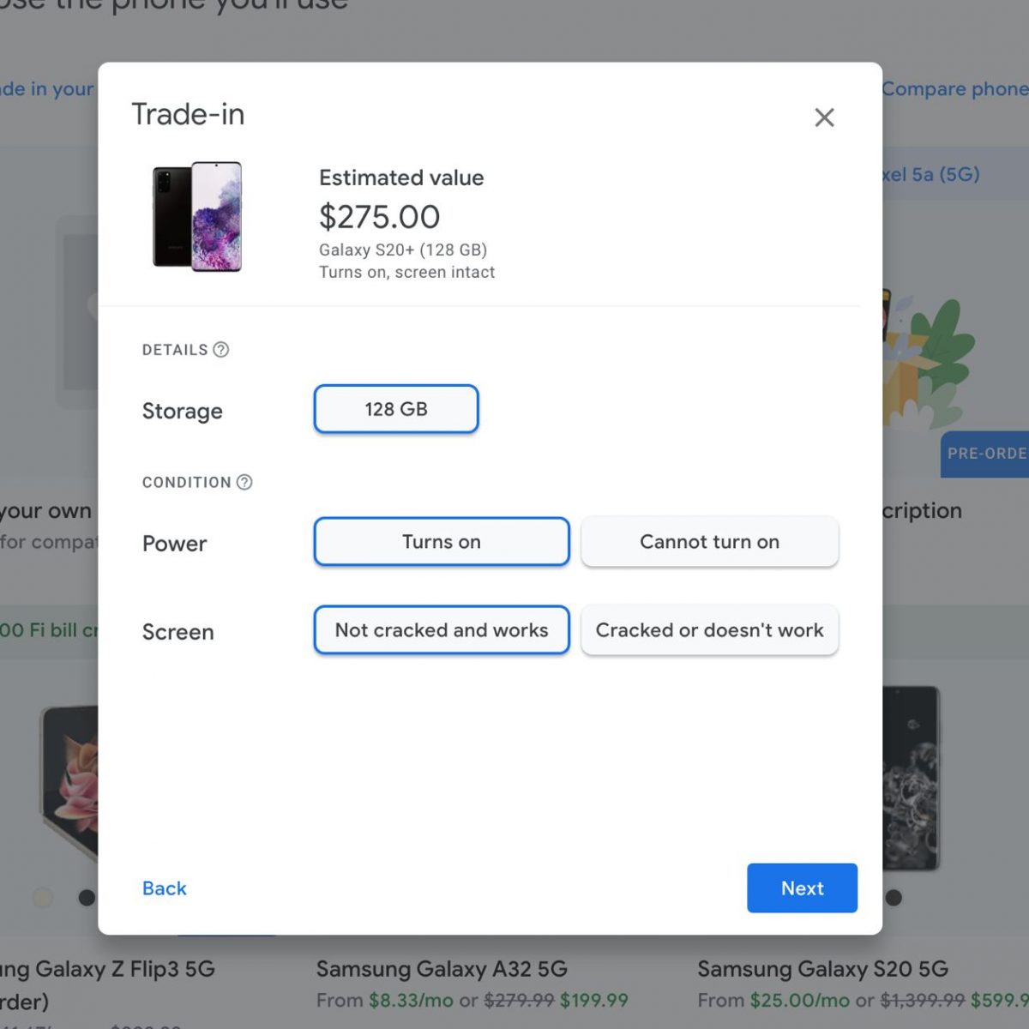Close the Trade-in dialog
The height and width of the screenshot is (1029, 1029).
point(824,117)
